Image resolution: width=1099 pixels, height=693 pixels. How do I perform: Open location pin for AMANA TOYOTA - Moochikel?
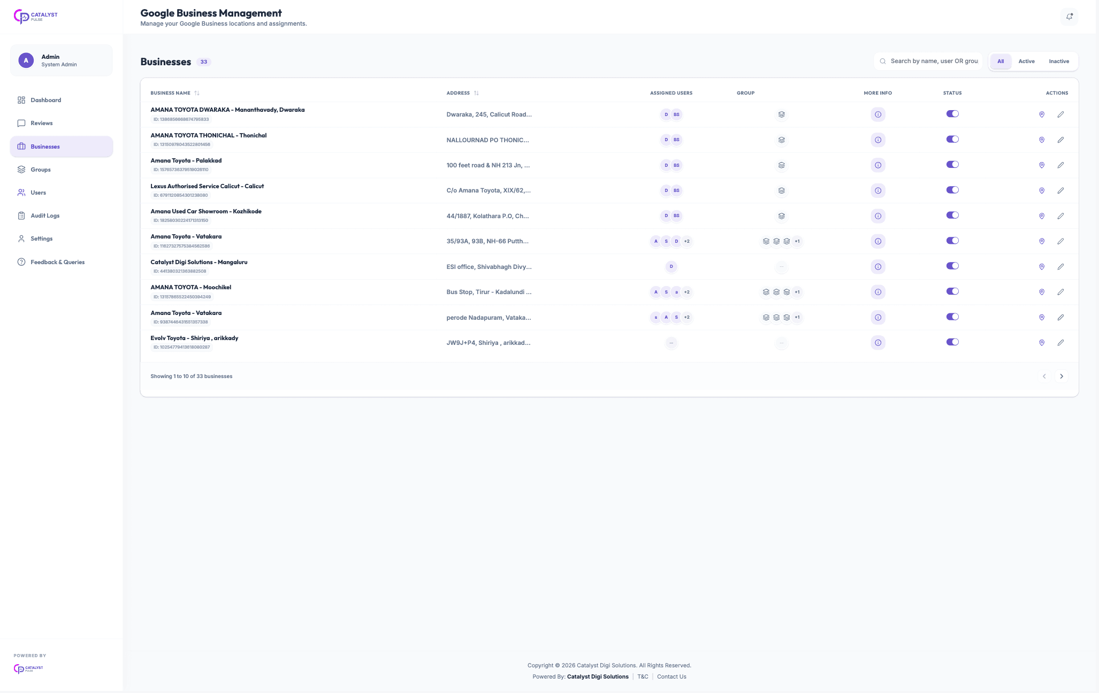point(1042,292)
